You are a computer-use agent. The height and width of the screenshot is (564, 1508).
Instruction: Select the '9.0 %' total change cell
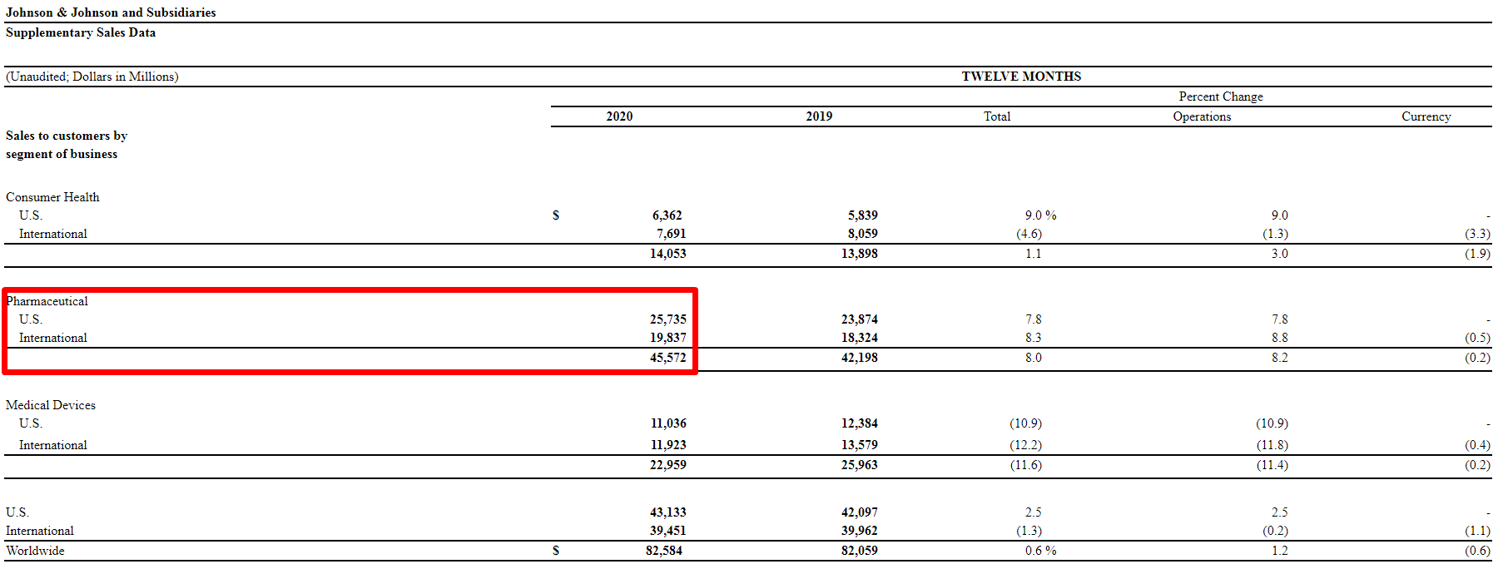(x=1040, y=215)
